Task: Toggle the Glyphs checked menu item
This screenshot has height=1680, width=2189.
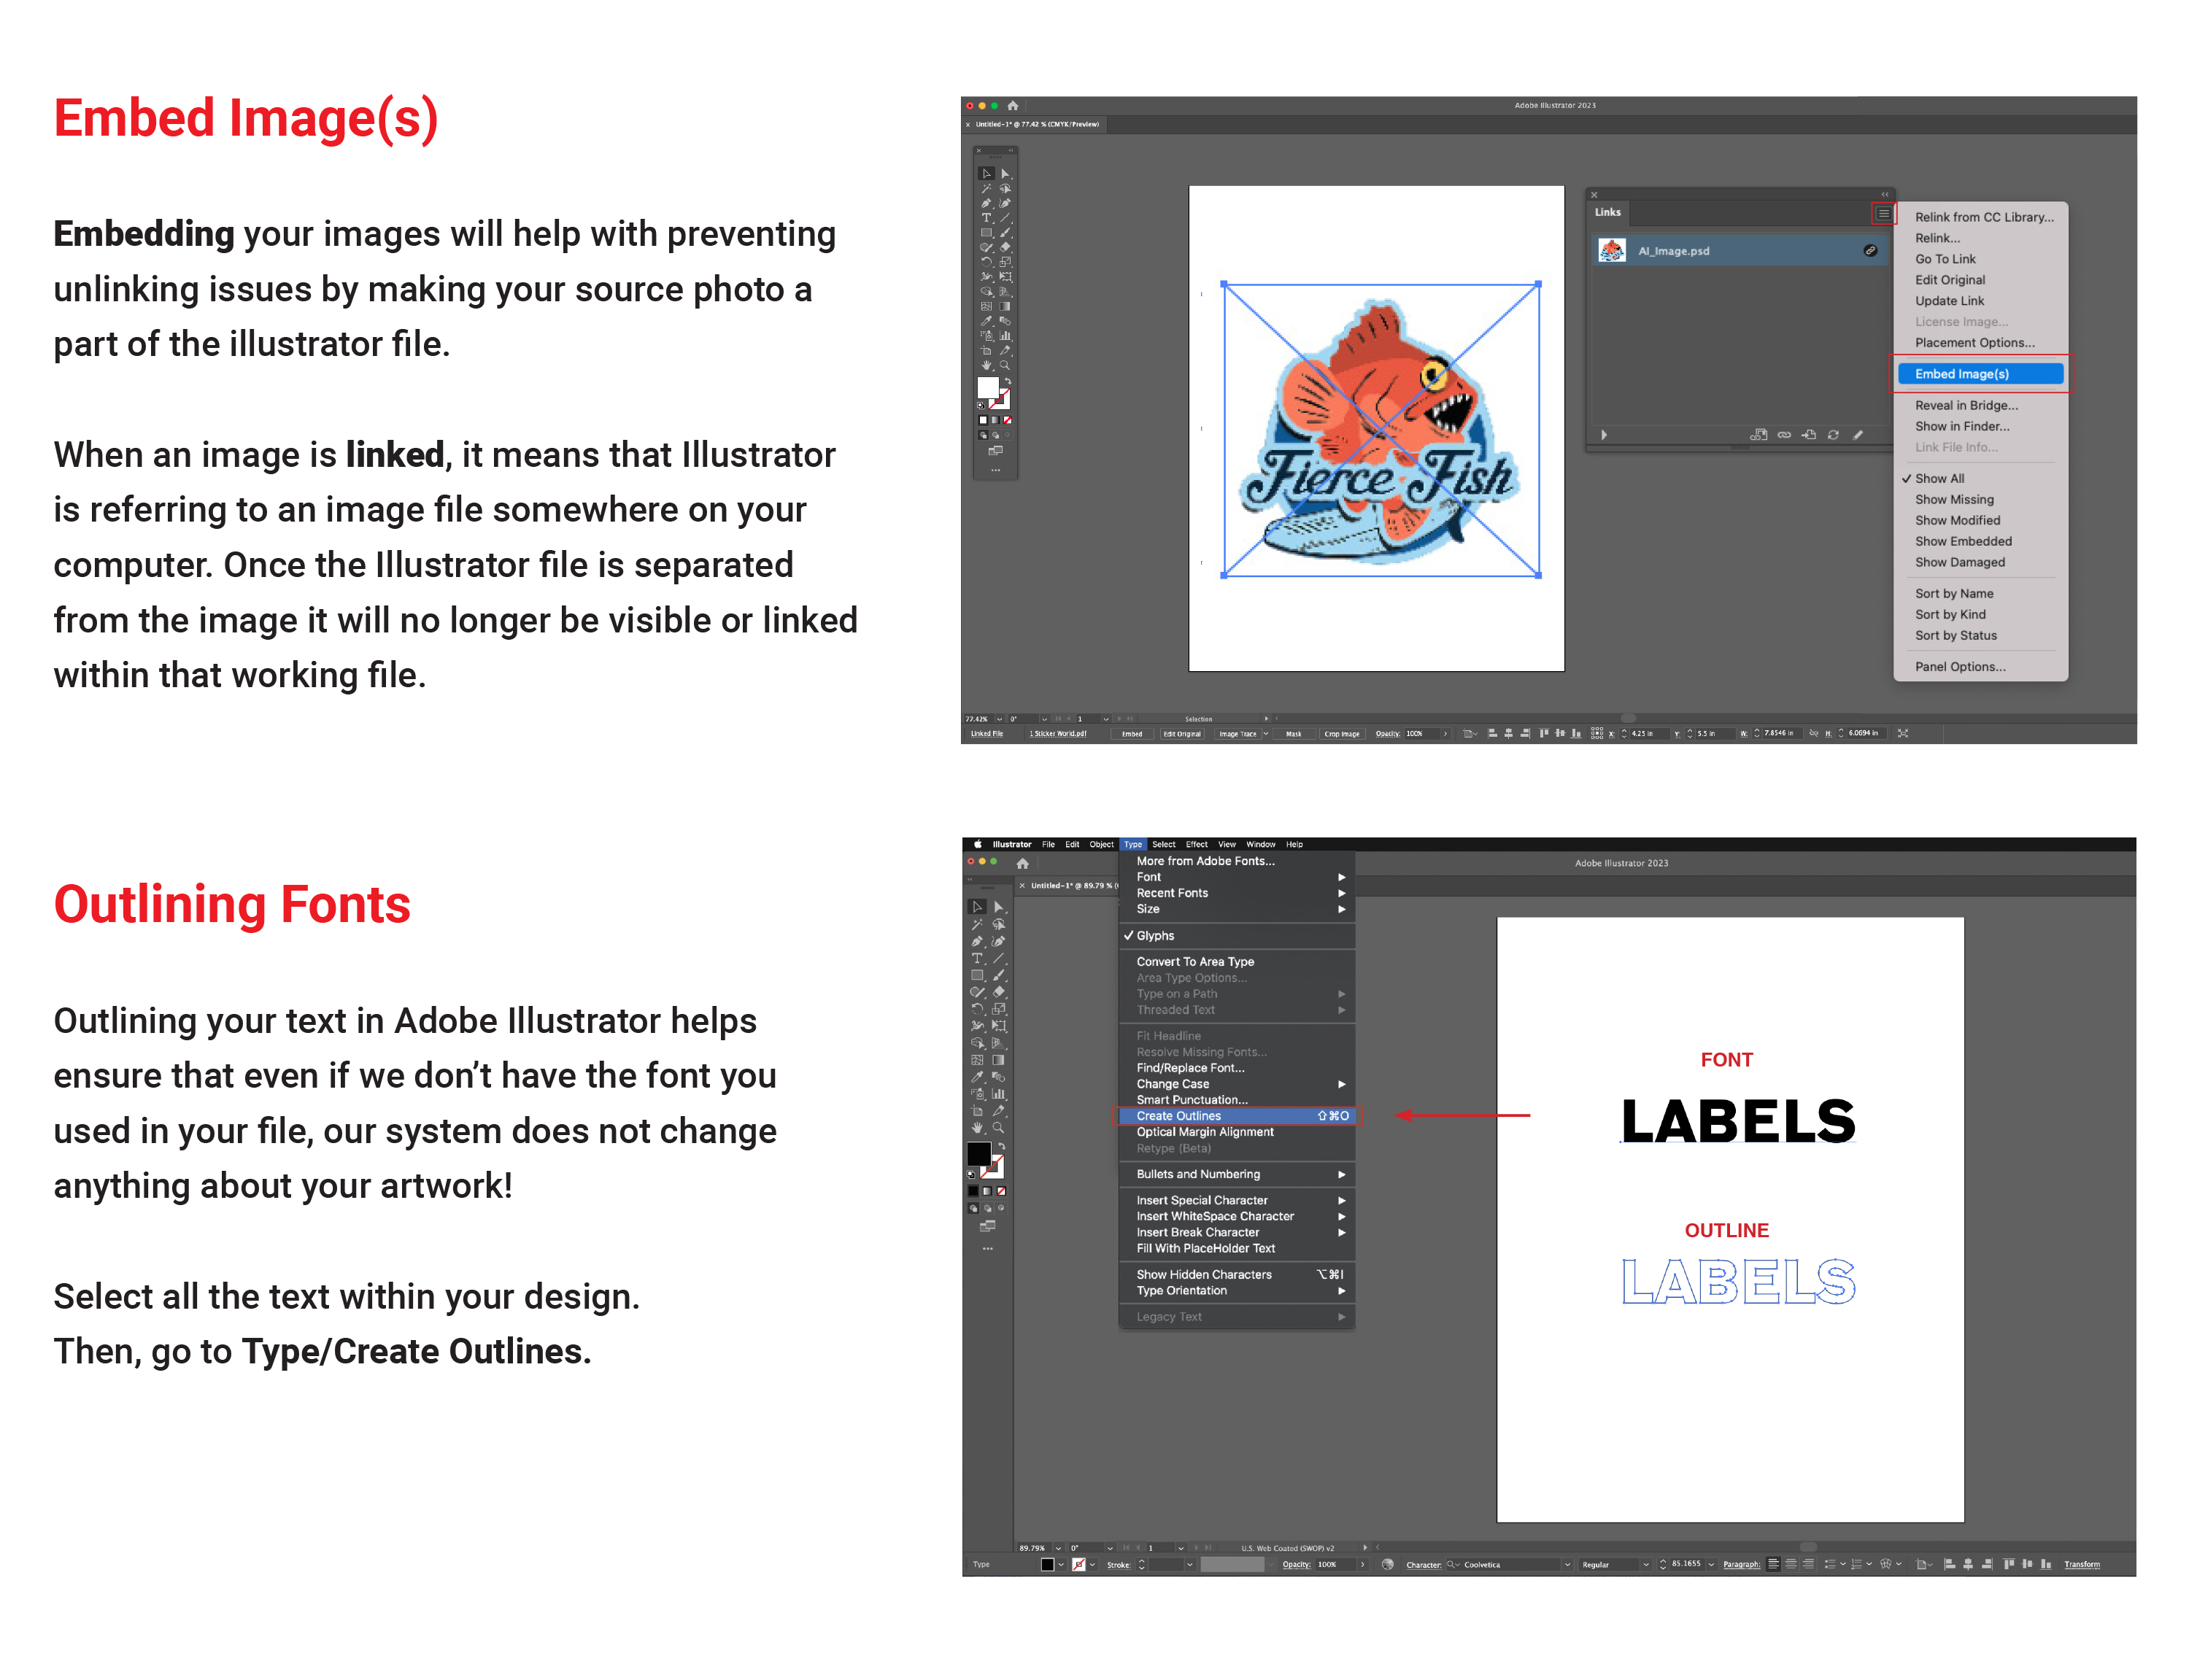Action: coord(1155,936)
